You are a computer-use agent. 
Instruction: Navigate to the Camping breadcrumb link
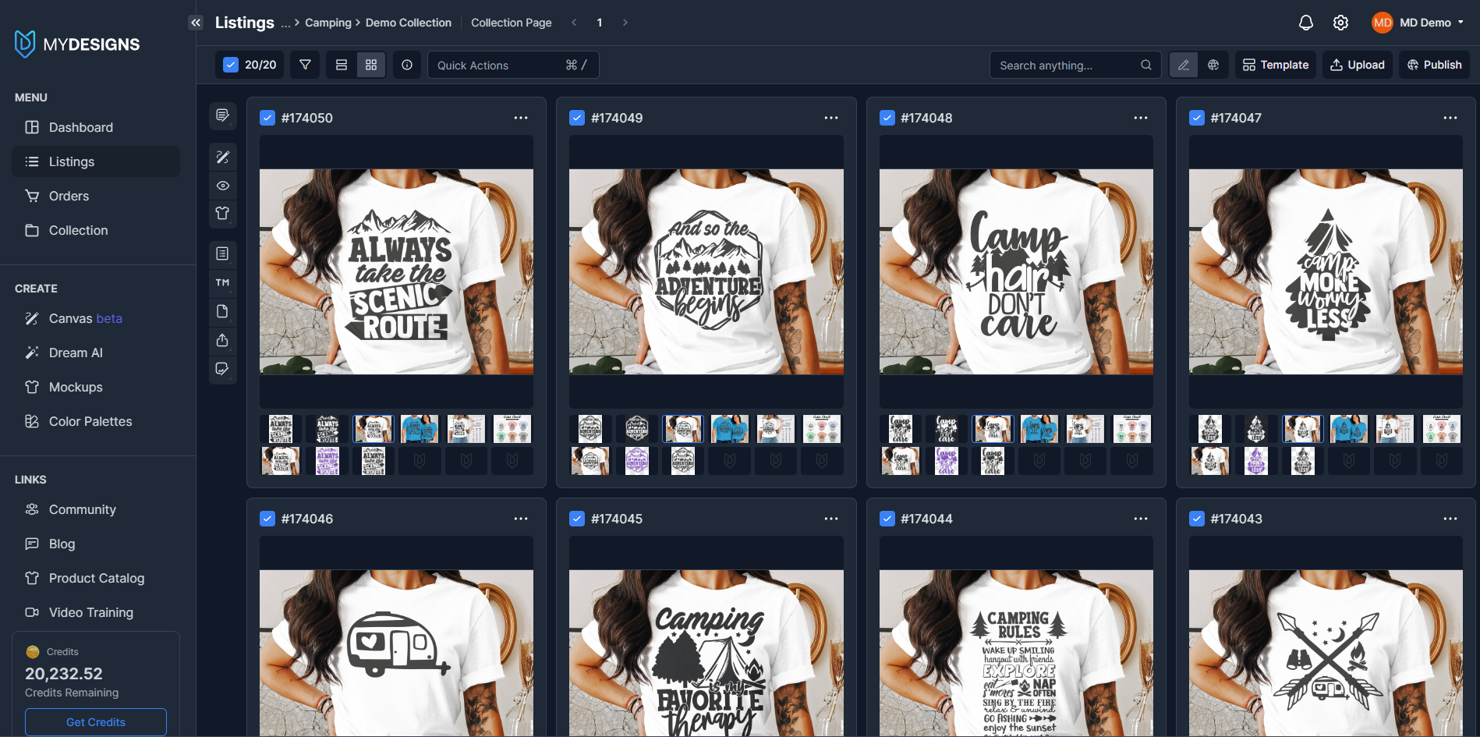tap(328, 23)
